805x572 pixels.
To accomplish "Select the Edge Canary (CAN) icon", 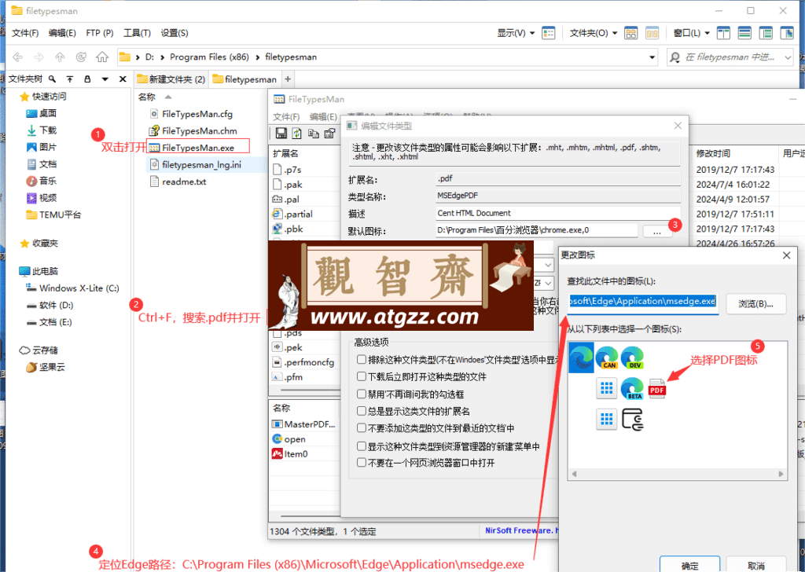I will pos(607,357).
